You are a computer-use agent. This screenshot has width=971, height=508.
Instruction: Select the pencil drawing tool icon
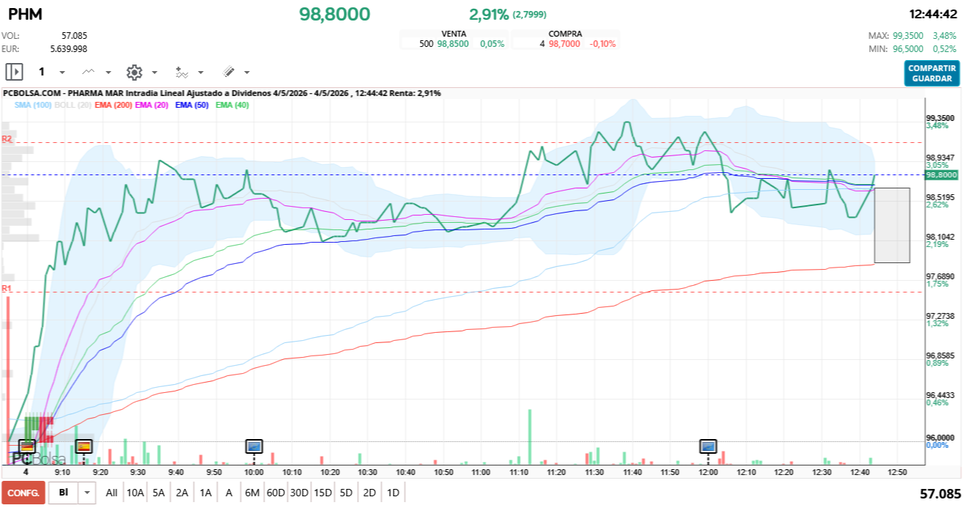click(228, 72)
